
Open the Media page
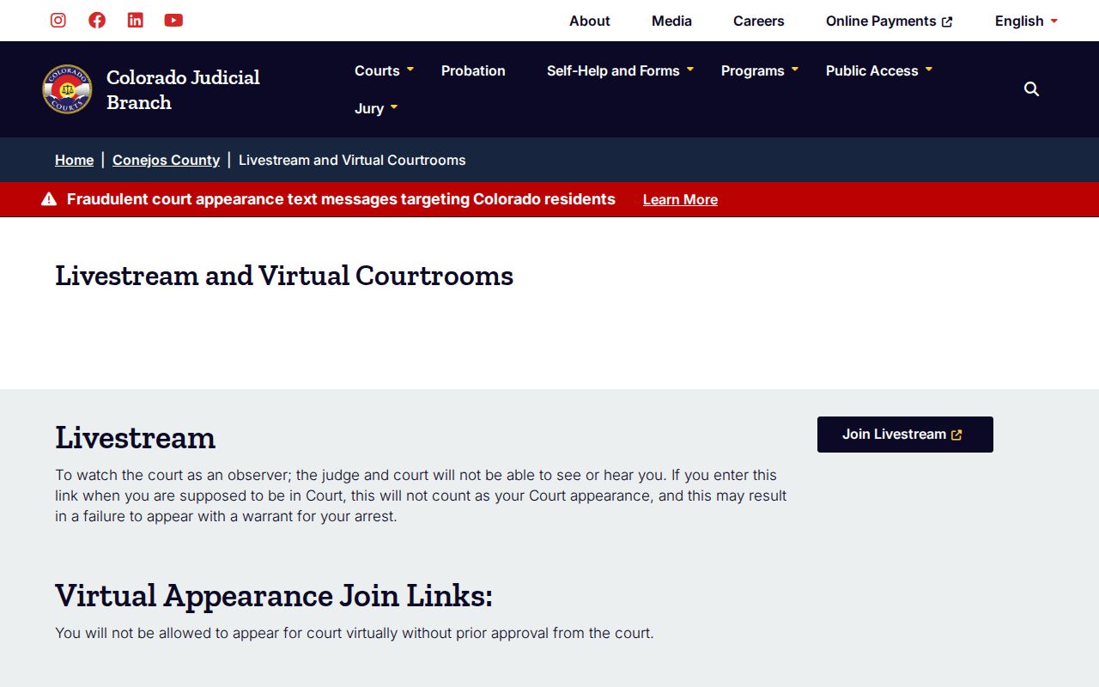[671, 21]
